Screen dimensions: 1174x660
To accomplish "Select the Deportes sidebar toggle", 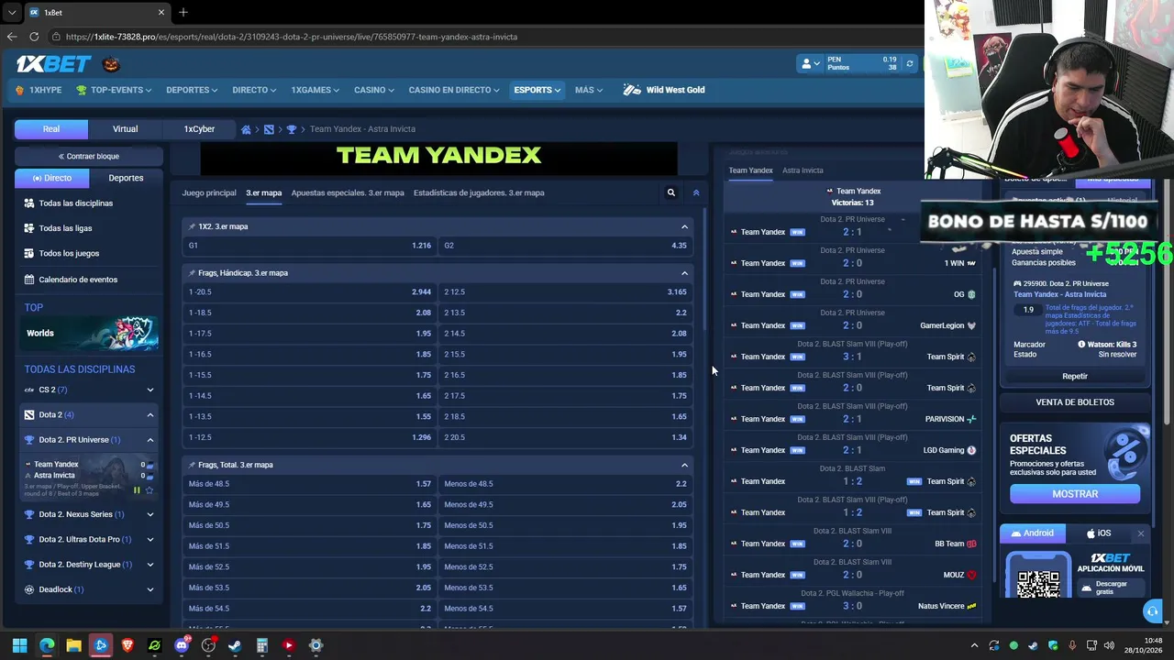I will click(126, 178).
